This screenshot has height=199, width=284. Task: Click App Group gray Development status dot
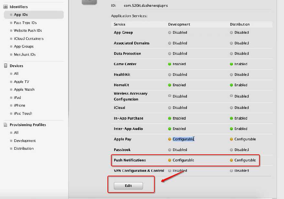pyautogui.click(x=170, y=33)
